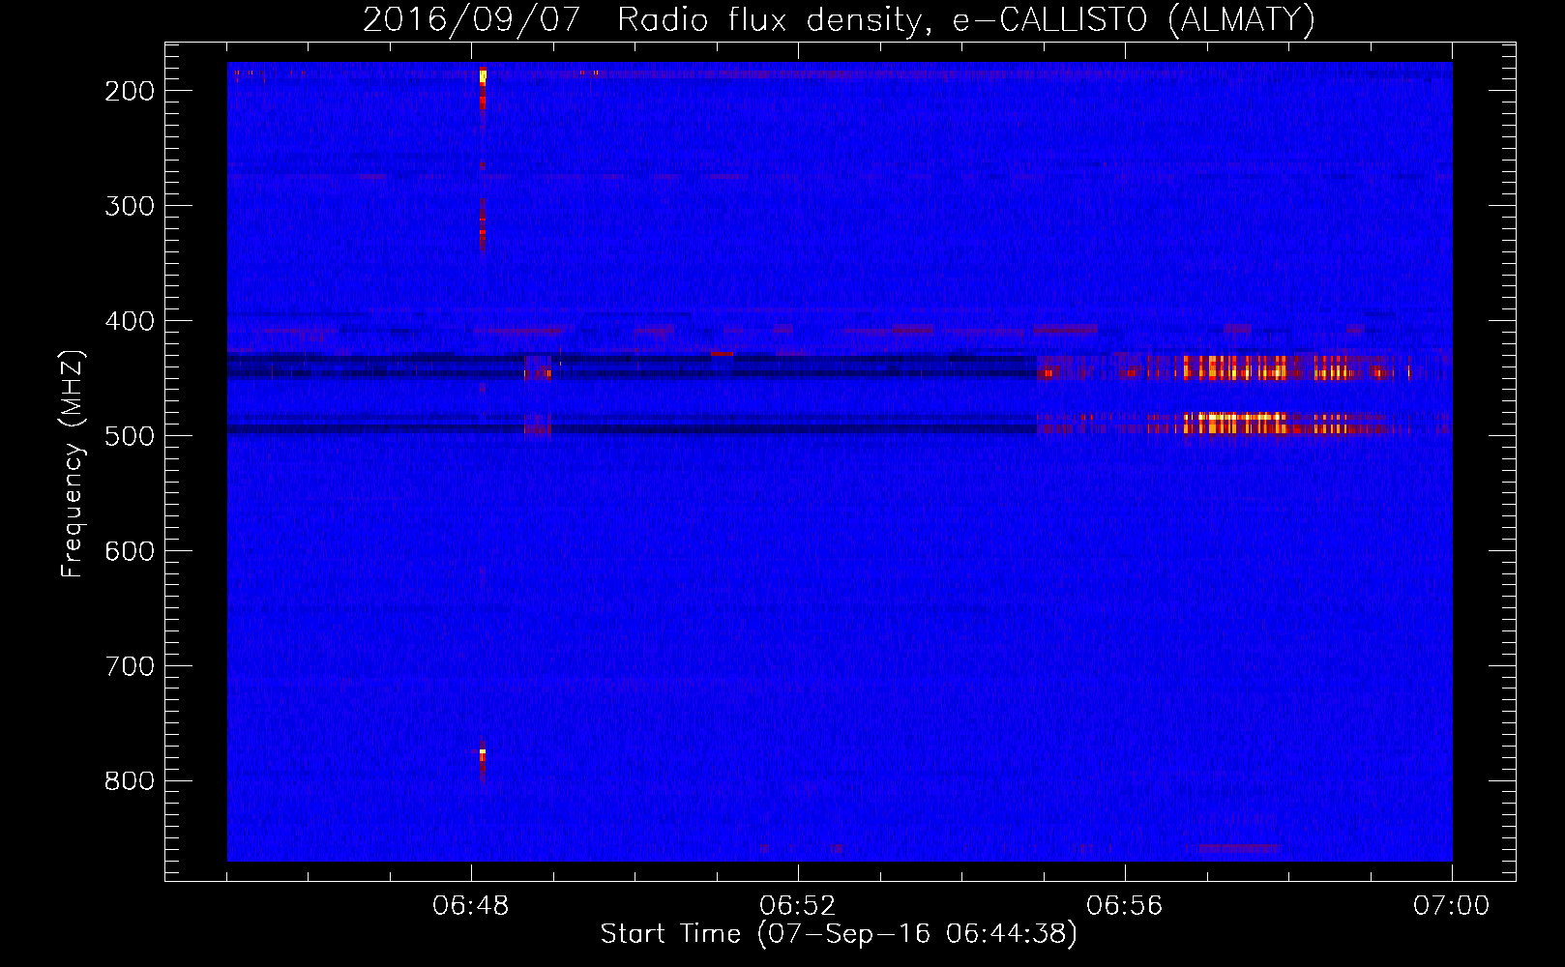
Task: Click the plot title "Radio flux density, e-CALLISTO (ALMATY)"
Action: tap(966, 19)
